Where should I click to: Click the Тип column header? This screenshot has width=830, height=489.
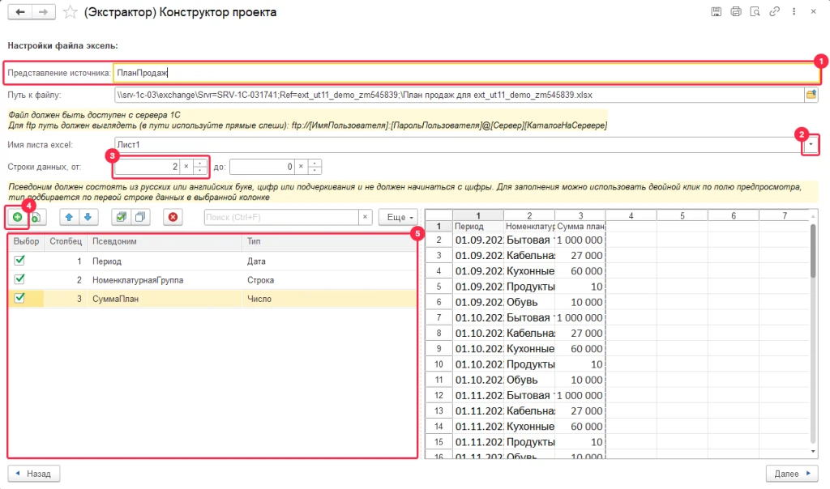pos(254,241)
